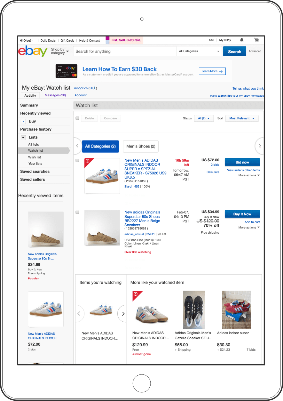The height and width of the screenshot is (401, 283).
Task: Open All Categories search dropdown
Action: coord(199,51)
